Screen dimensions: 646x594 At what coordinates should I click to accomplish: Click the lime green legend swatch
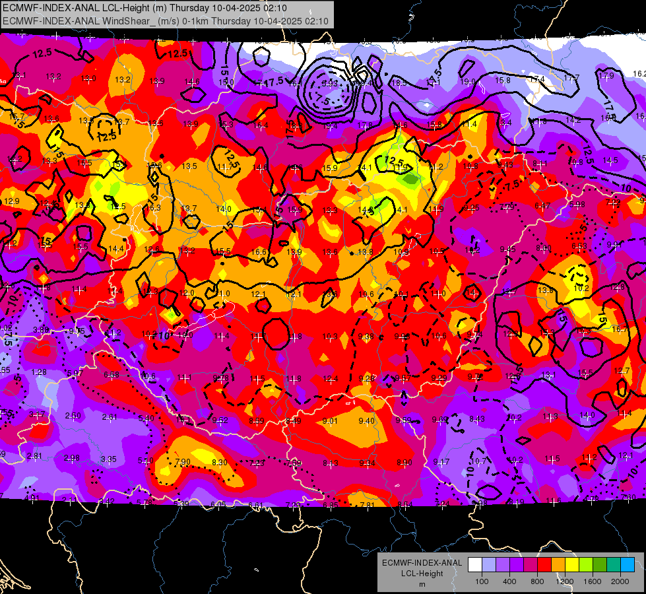click(586, 565)
